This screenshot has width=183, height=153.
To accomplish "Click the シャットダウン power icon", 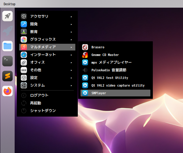I will tap(24, 111).
